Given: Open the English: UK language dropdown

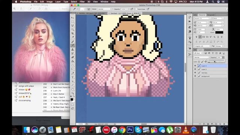Looking at the screenshot, I should pyautogui.click(x=202, y=46).
